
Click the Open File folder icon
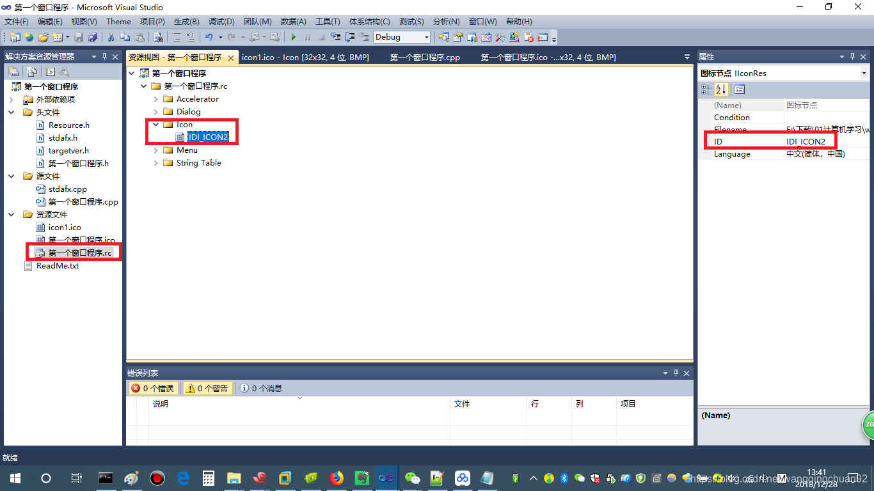(x=43, y=37)
